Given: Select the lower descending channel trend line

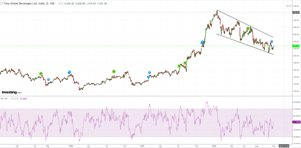Looking at the screenshot, I should (x=245, y=44).
